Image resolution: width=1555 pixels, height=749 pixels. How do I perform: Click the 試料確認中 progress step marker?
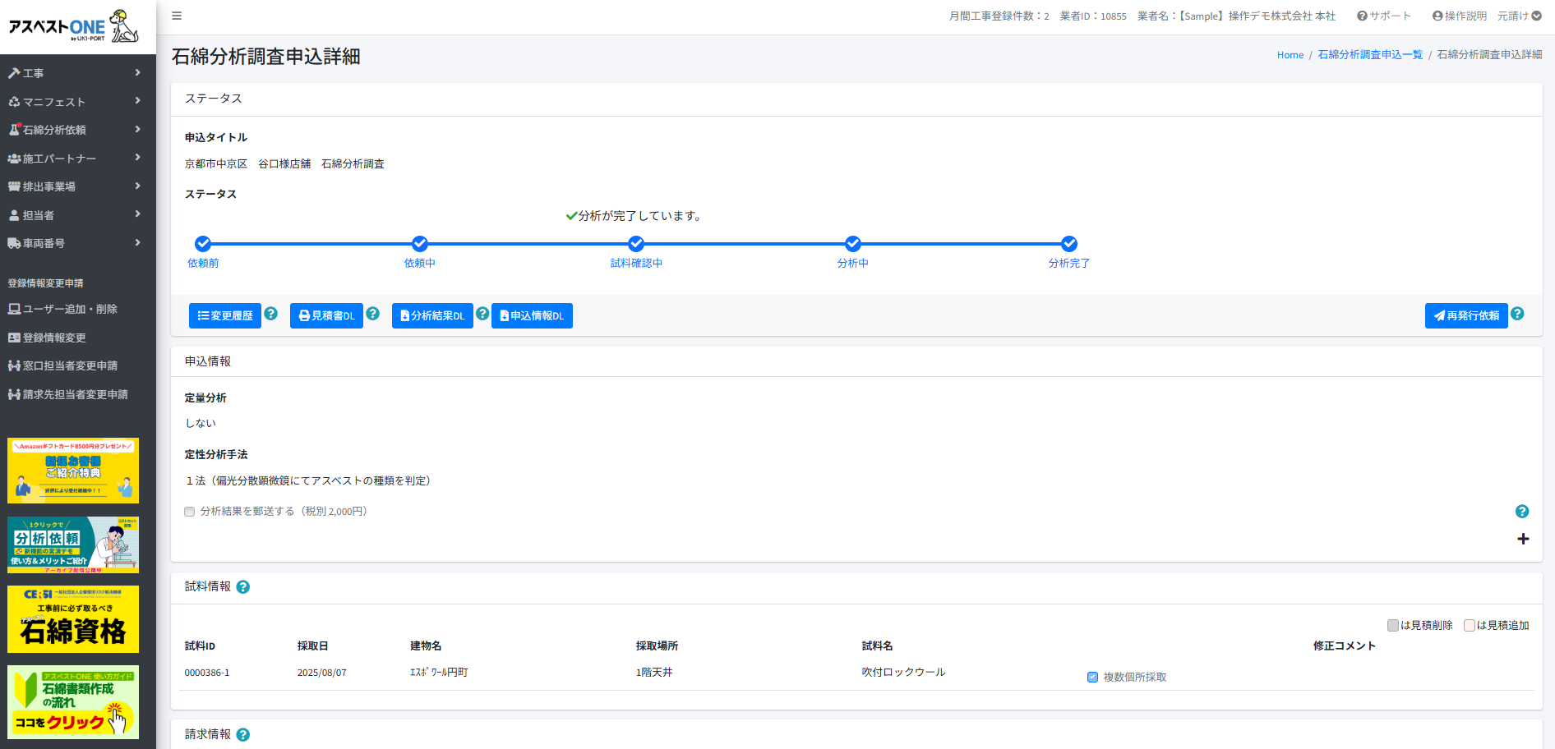click(x=636, y=244)
